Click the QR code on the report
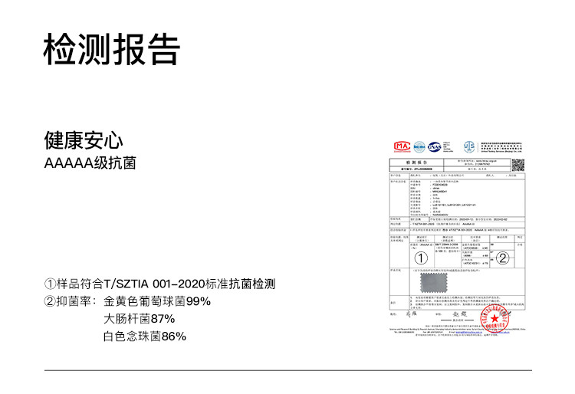The image size is (575, 394). point(517,165)
